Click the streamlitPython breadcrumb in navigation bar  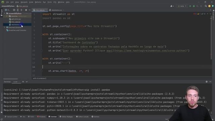click(x=8, y=6)
